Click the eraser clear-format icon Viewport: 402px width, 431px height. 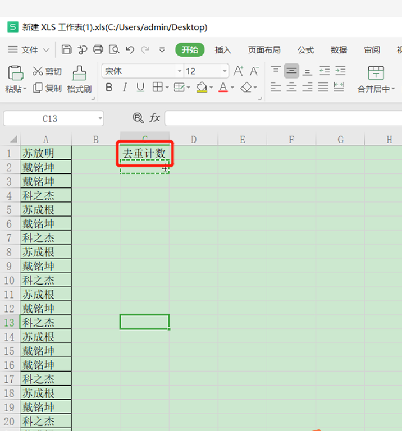tap(246, 88)
